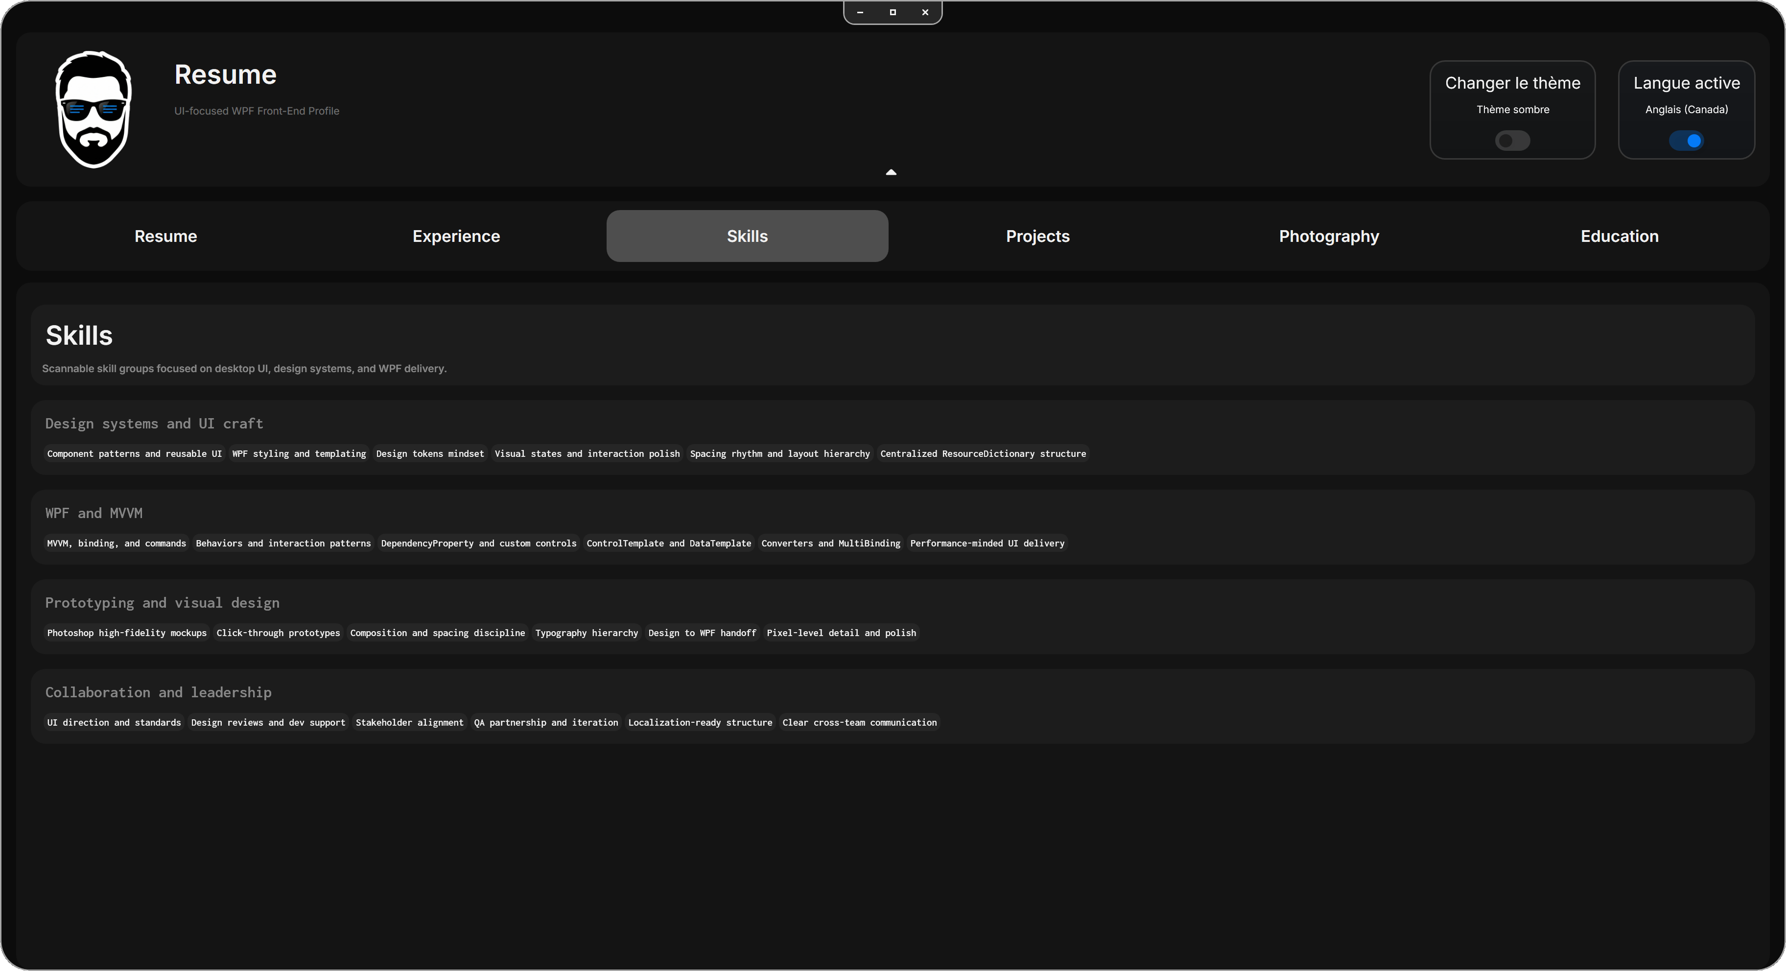The height and width of the screenshot is (971, 1786).
Task: Maximize the window
Action: coord(893,12)
